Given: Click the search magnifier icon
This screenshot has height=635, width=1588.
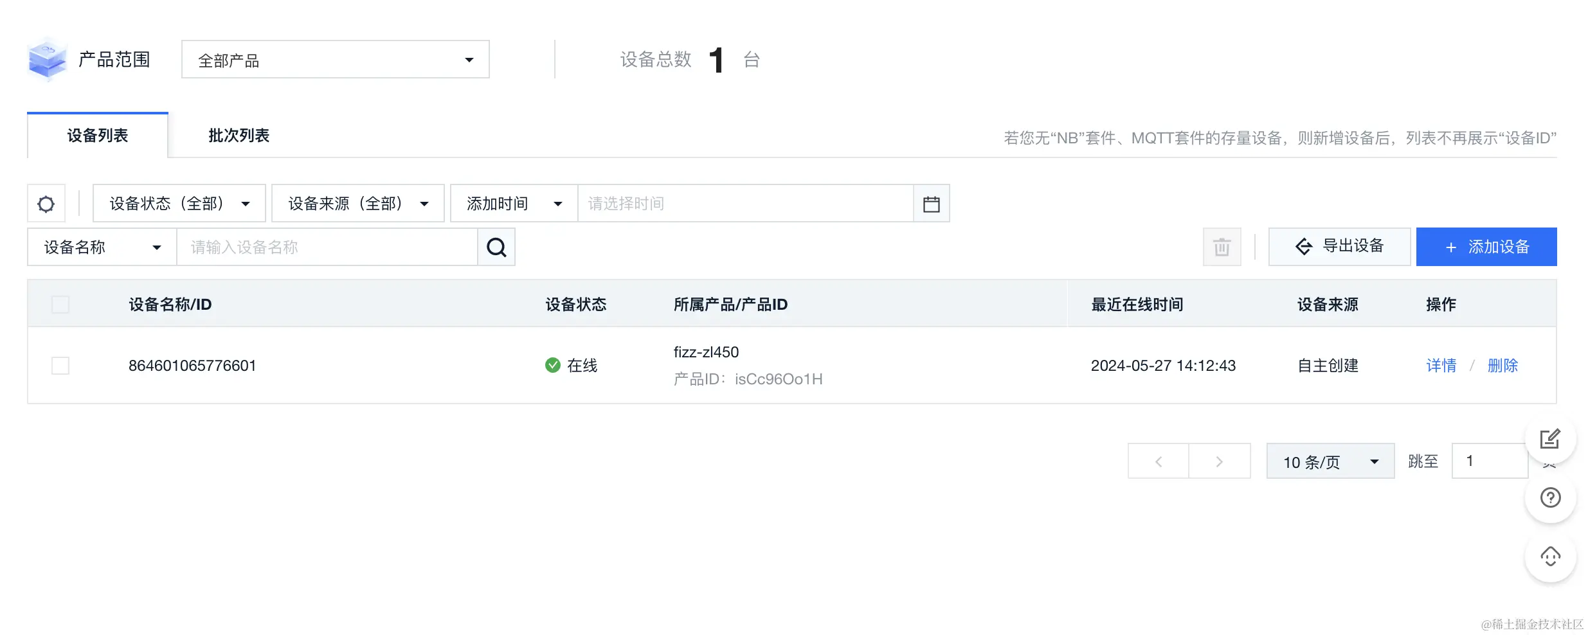Looking at the screenshot, I should click(496, 247).
